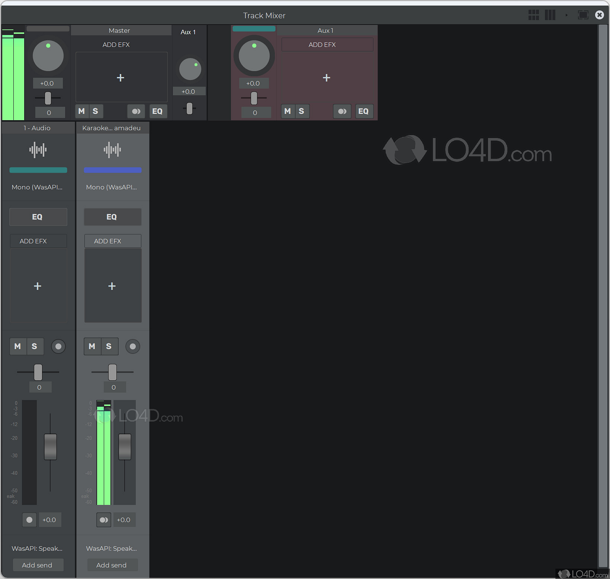
Task: Solo the Master channel
Action: [x=96, y=111]
